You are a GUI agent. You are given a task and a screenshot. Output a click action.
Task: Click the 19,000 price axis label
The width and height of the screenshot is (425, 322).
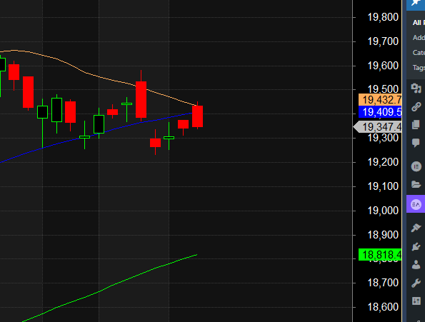click(383, 211)
